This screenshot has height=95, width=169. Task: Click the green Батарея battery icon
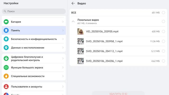(6, 22)
